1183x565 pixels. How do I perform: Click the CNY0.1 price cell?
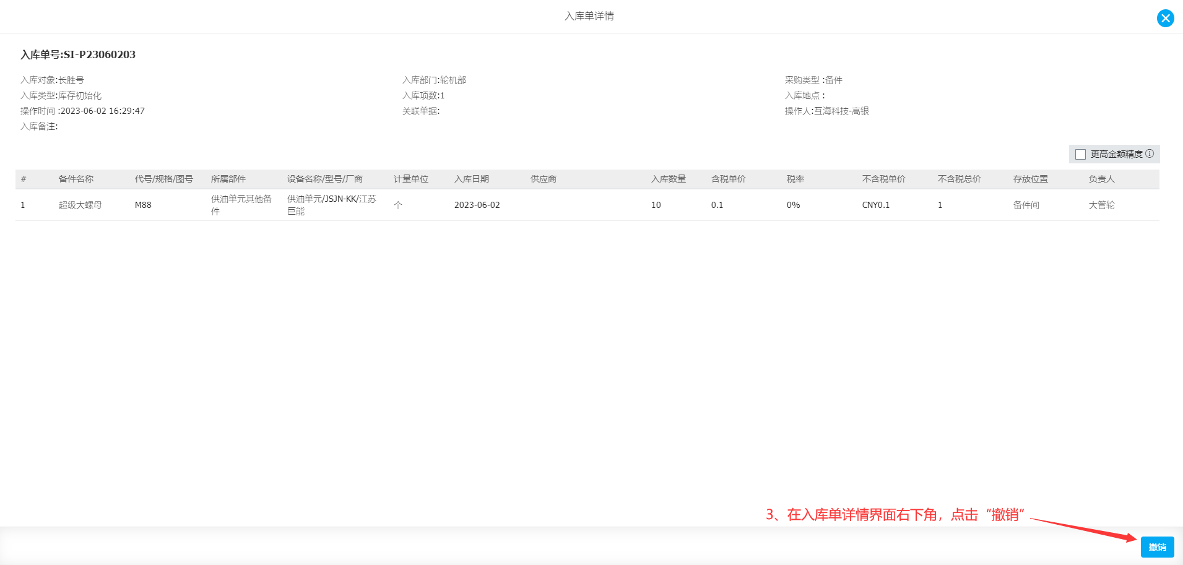coord(876,205)
